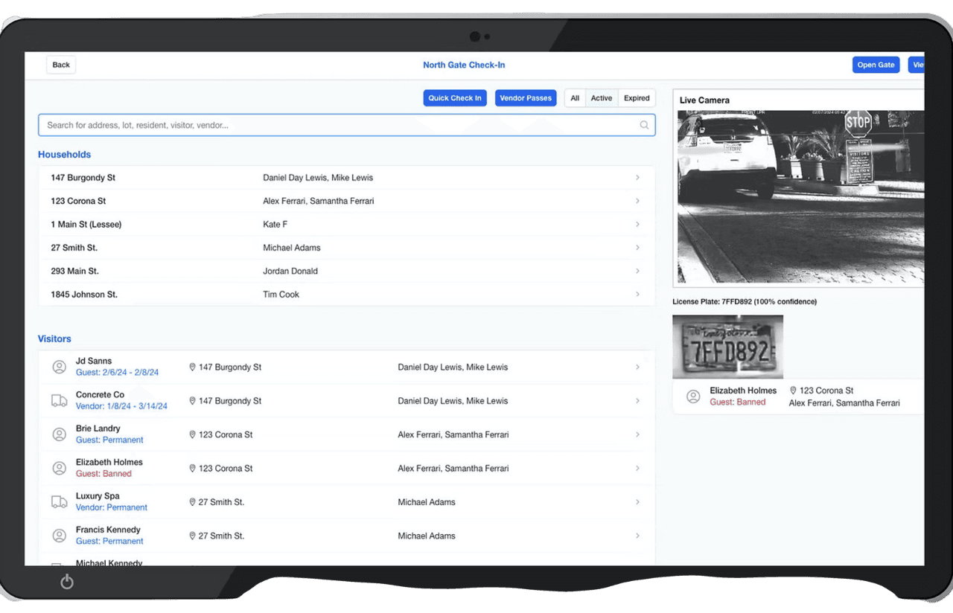Expand the 27 Smith St. household chevron
The image size is (953, 613).
point(637,248)
